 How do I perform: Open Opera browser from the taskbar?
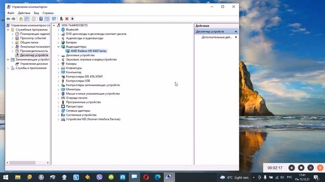(146, 177)
